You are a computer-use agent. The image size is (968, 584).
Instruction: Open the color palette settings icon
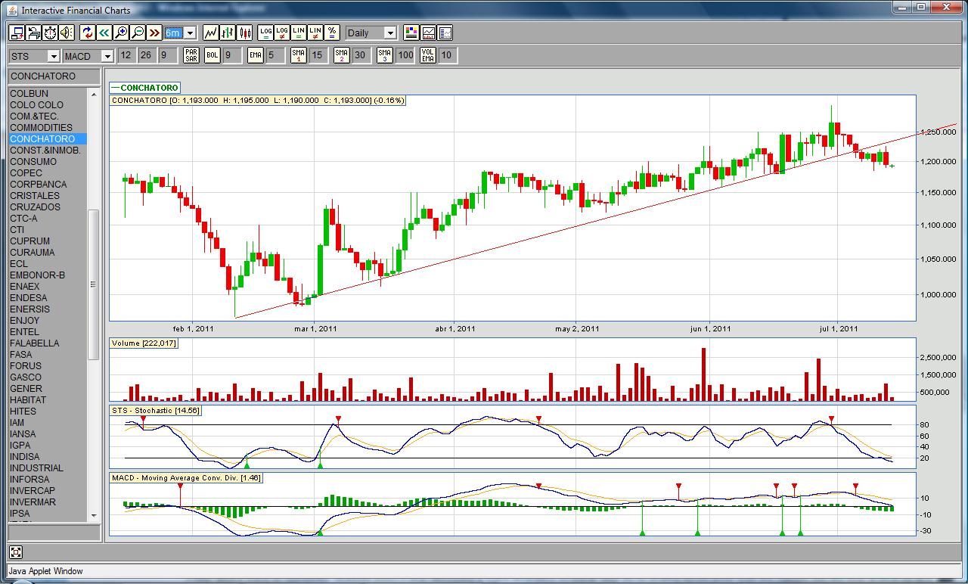point(411,33)
